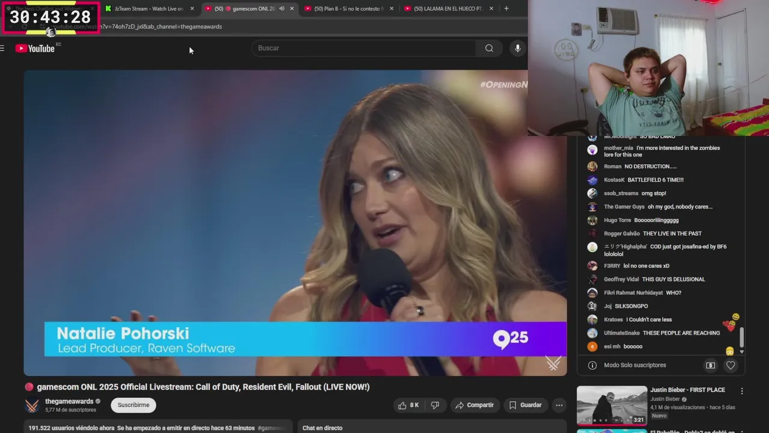Viewport: 769px width, 433px height.
Task: Click the chat info icon
Action: click(x=592, y=365)
